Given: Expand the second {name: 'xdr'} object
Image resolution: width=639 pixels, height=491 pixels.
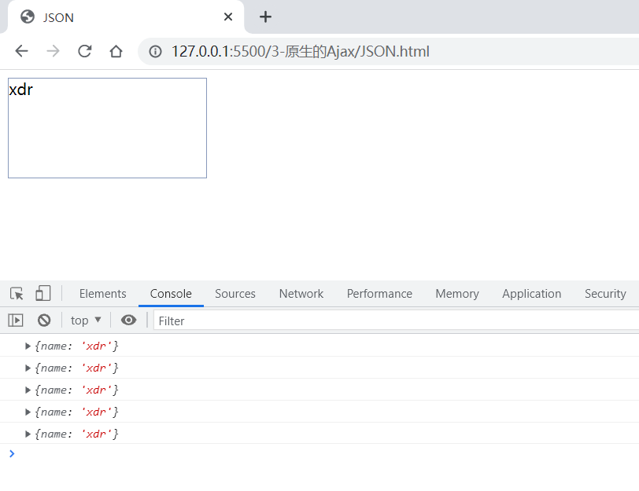Looking at the screenshot, I should point(28,368).
